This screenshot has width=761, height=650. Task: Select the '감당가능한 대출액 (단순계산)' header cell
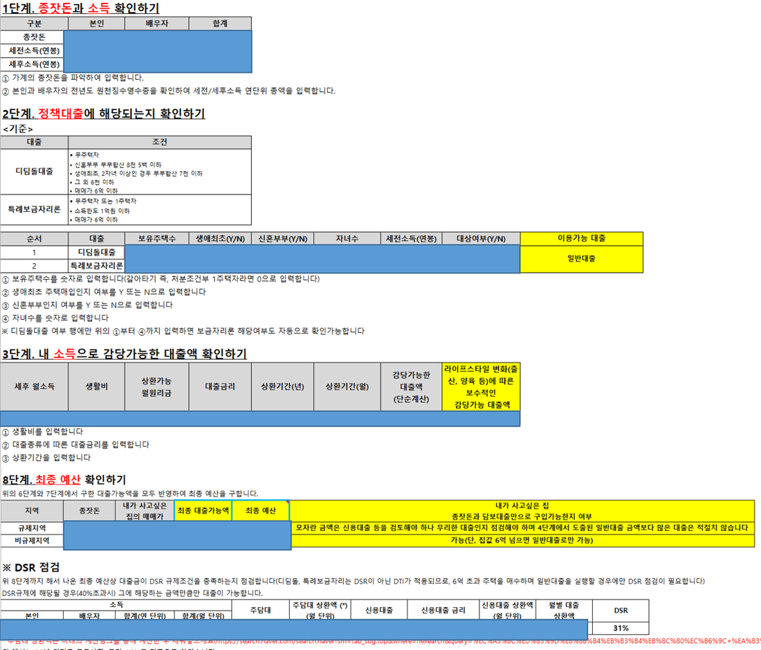tap(411, 387)
